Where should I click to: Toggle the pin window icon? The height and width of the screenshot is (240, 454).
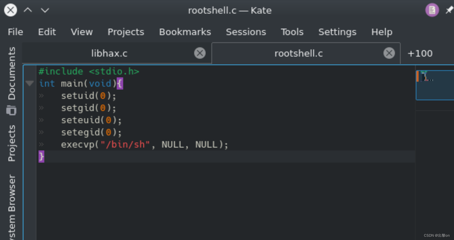(x=449, y=10)
